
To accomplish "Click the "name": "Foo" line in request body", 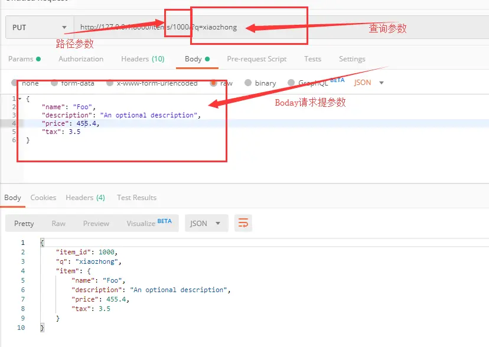I will (x=69, y=107).
